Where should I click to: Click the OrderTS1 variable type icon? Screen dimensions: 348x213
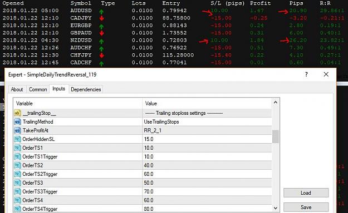17,148
